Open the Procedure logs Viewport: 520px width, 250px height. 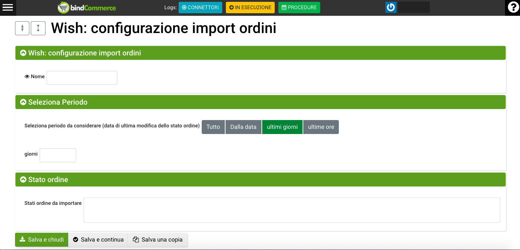(x=299, y=8)
